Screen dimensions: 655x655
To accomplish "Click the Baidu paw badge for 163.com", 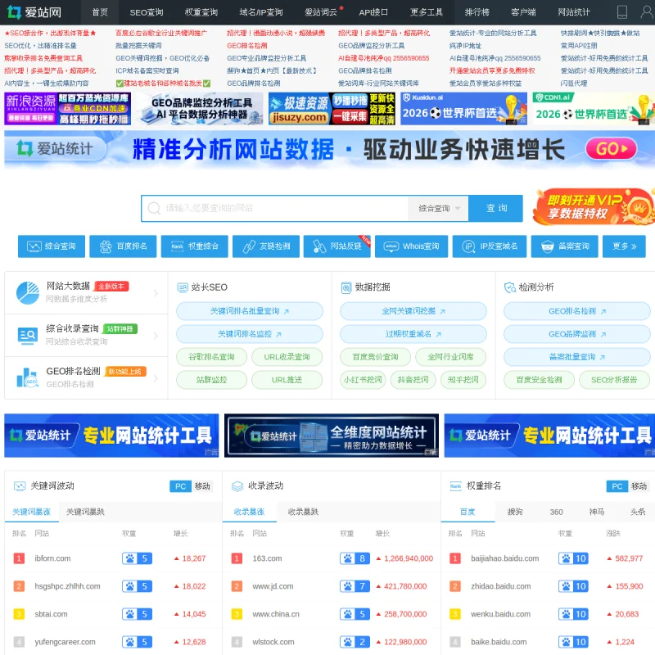I will (x=355, y=558).
